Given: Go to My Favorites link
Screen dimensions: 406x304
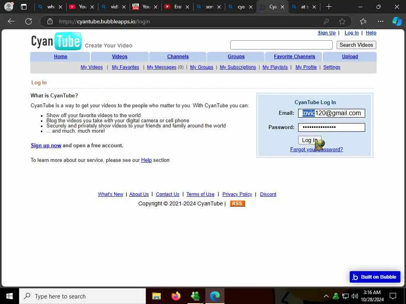Looking at the screenshot, I should coord(125,67).
